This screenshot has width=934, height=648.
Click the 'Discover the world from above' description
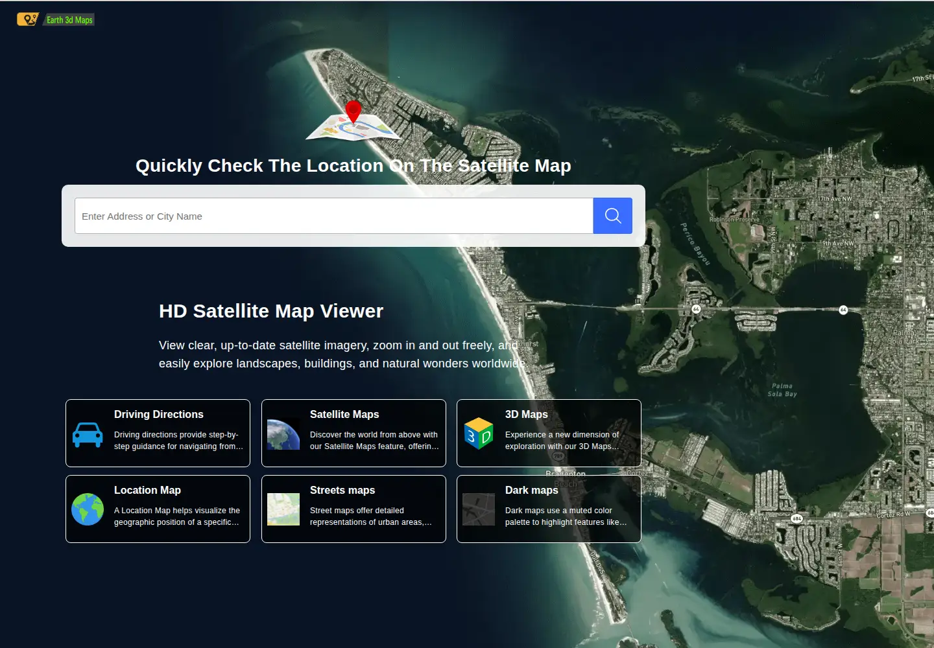click(374, 441)
